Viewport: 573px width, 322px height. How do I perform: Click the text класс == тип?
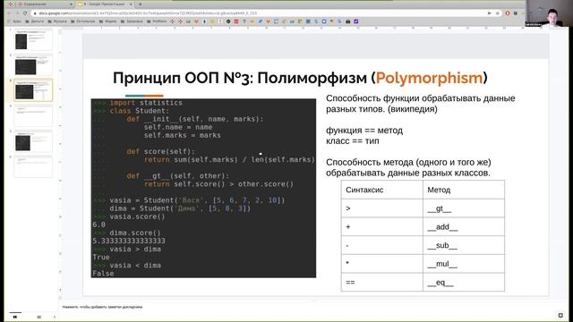tap(352, 141)
